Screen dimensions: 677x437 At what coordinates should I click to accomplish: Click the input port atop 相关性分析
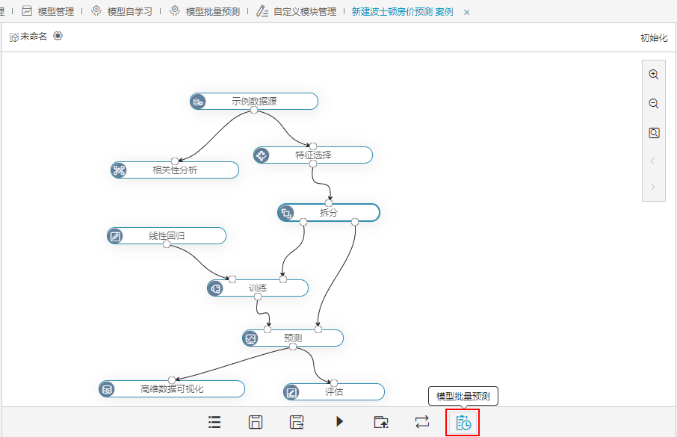(175, 161)
